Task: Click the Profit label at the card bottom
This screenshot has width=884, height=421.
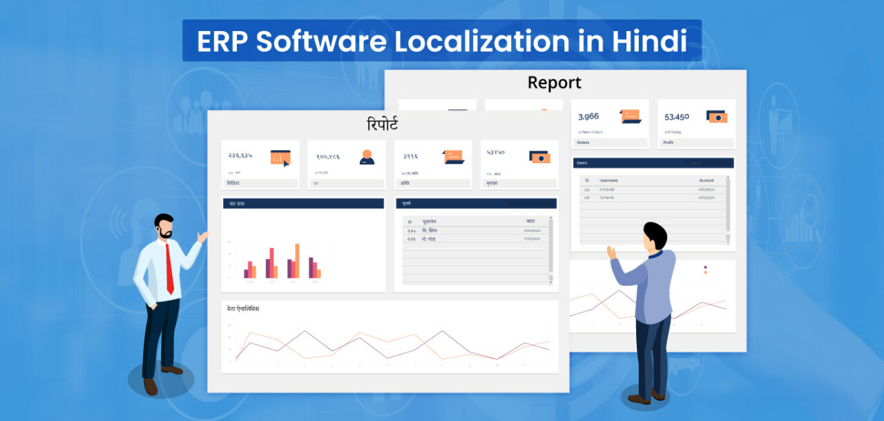Action: [x=669, y=141]
